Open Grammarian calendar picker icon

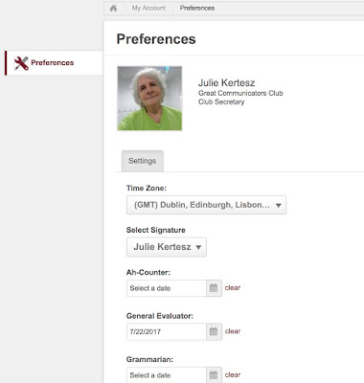[x=214, y=375]
